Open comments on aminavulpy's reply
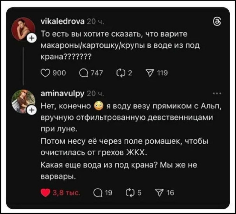This screenshot has height=214, width=236. point(98,193)
